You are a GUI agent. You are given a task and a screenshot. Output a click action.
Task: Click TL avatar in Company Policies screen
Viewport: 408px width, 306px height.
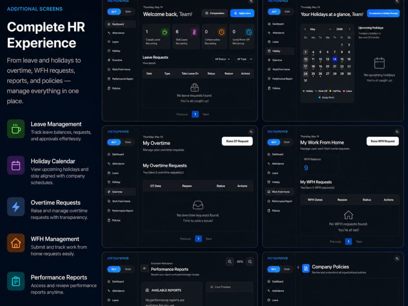pyautogui.click(x=397, y=258)
